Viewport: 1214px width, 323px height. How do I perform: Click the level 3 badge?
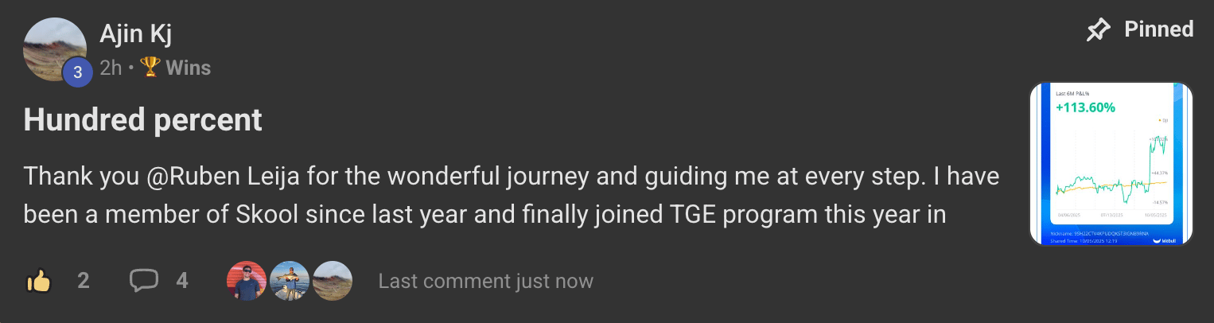pos(77,71)
